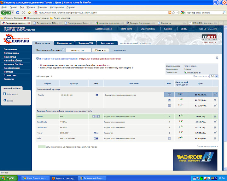Click the Поиск button
Image resolution: width=227 pixels, height=181 pixels.
coord(100,50)
